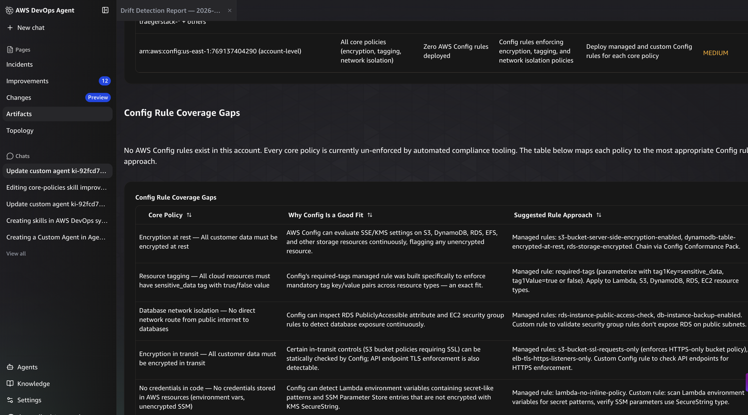748x415 pixels.
Task: Click the Chats section bubble icon
Action: pos(10,156)
